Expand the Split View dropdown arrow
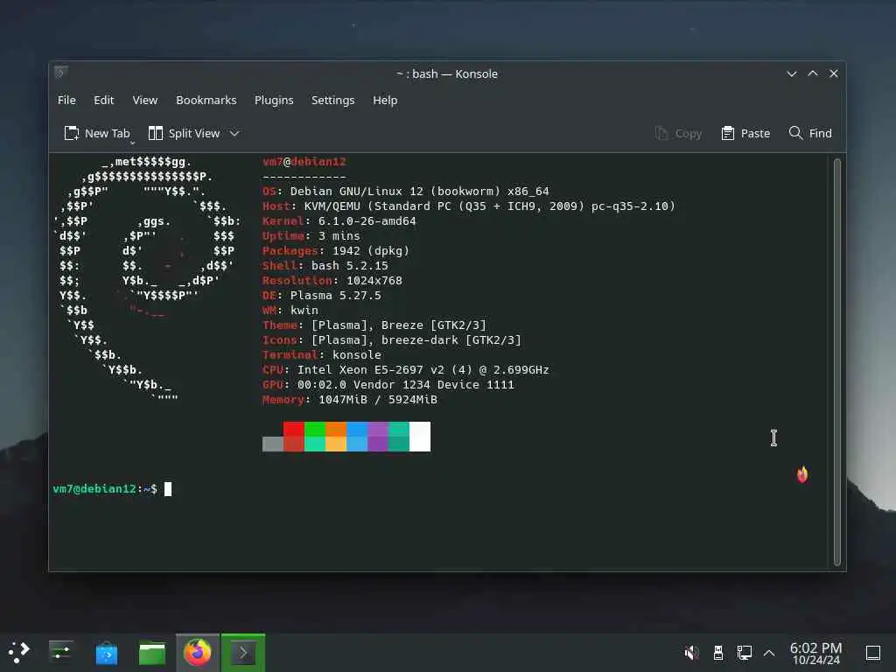Viewport: 896px width, 672px height. 234,133
